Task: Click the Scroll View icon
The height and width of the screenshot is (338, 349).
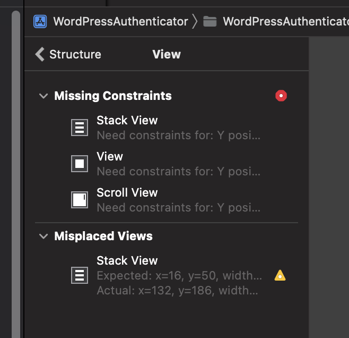Action: 80,200
